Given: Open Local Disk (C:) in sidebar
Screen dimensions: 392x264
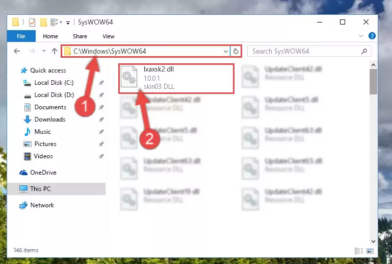Looking at the screenshot, I should pyautogui.click(x=54, y=83).
